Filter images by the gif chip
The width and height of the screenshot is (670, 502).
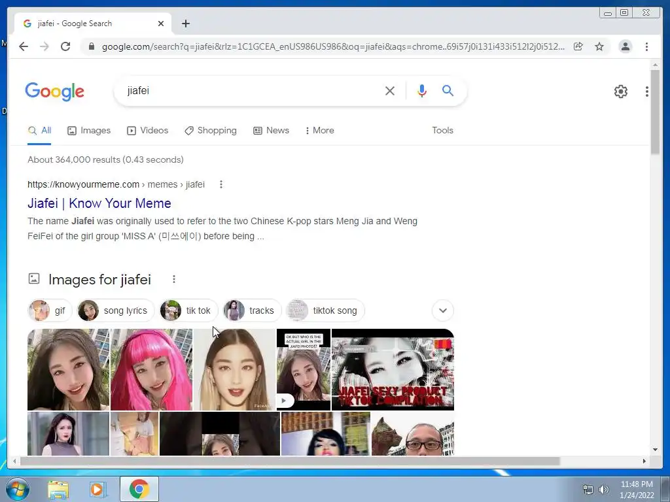50,310
